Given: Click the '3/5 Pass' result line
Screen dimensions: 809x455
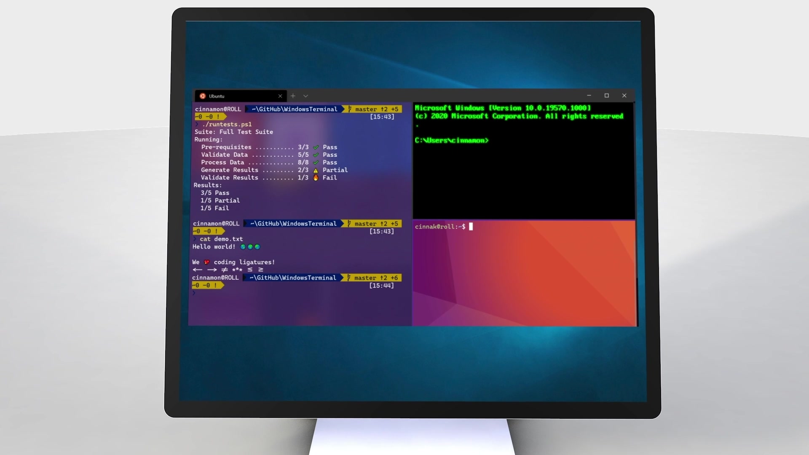Looking at the screenshot, I should [215, 193].
